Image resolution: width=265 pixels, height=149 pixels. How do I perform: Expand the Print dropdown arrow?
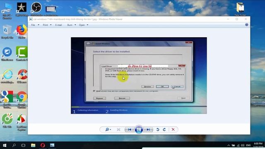(x=51, y=25)
